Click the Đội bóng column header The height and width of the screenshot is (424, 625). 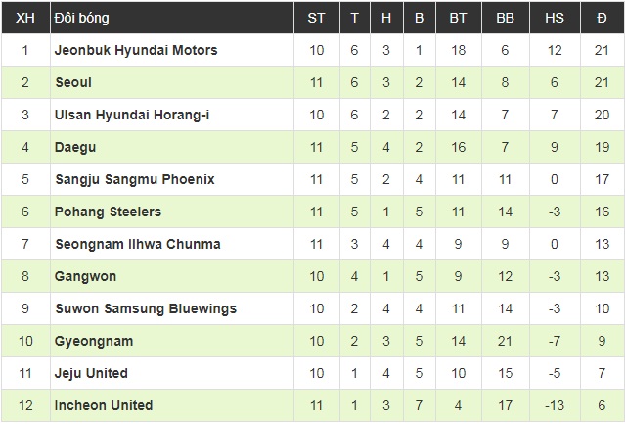coord(82,18)
